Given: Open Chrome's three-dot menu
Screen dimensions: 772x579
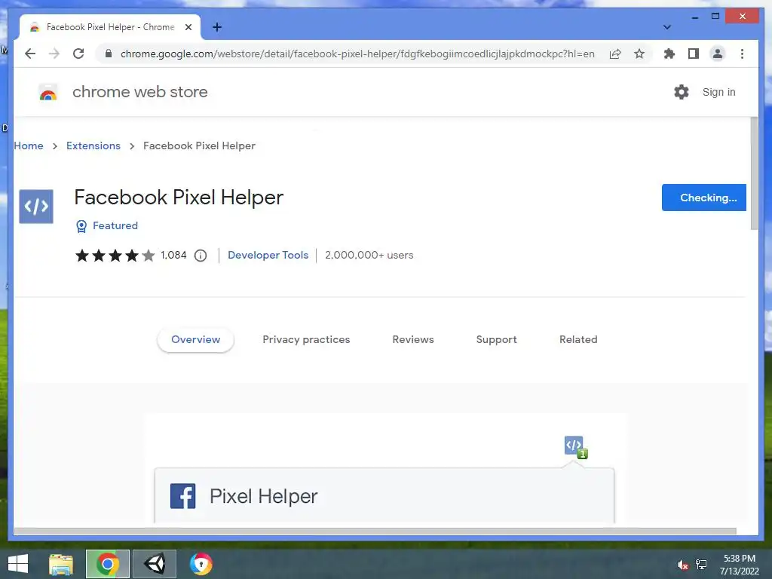Looking at the screenshot, I should [x=742, y=54].
